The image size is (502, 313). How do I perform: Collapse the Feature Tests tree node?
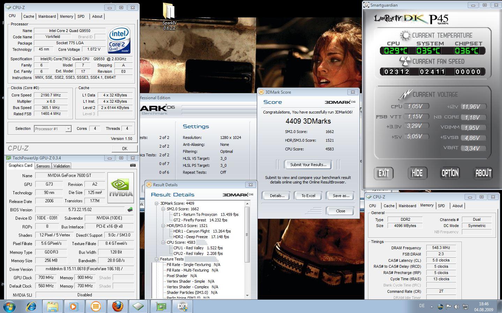tap(157, 259)
